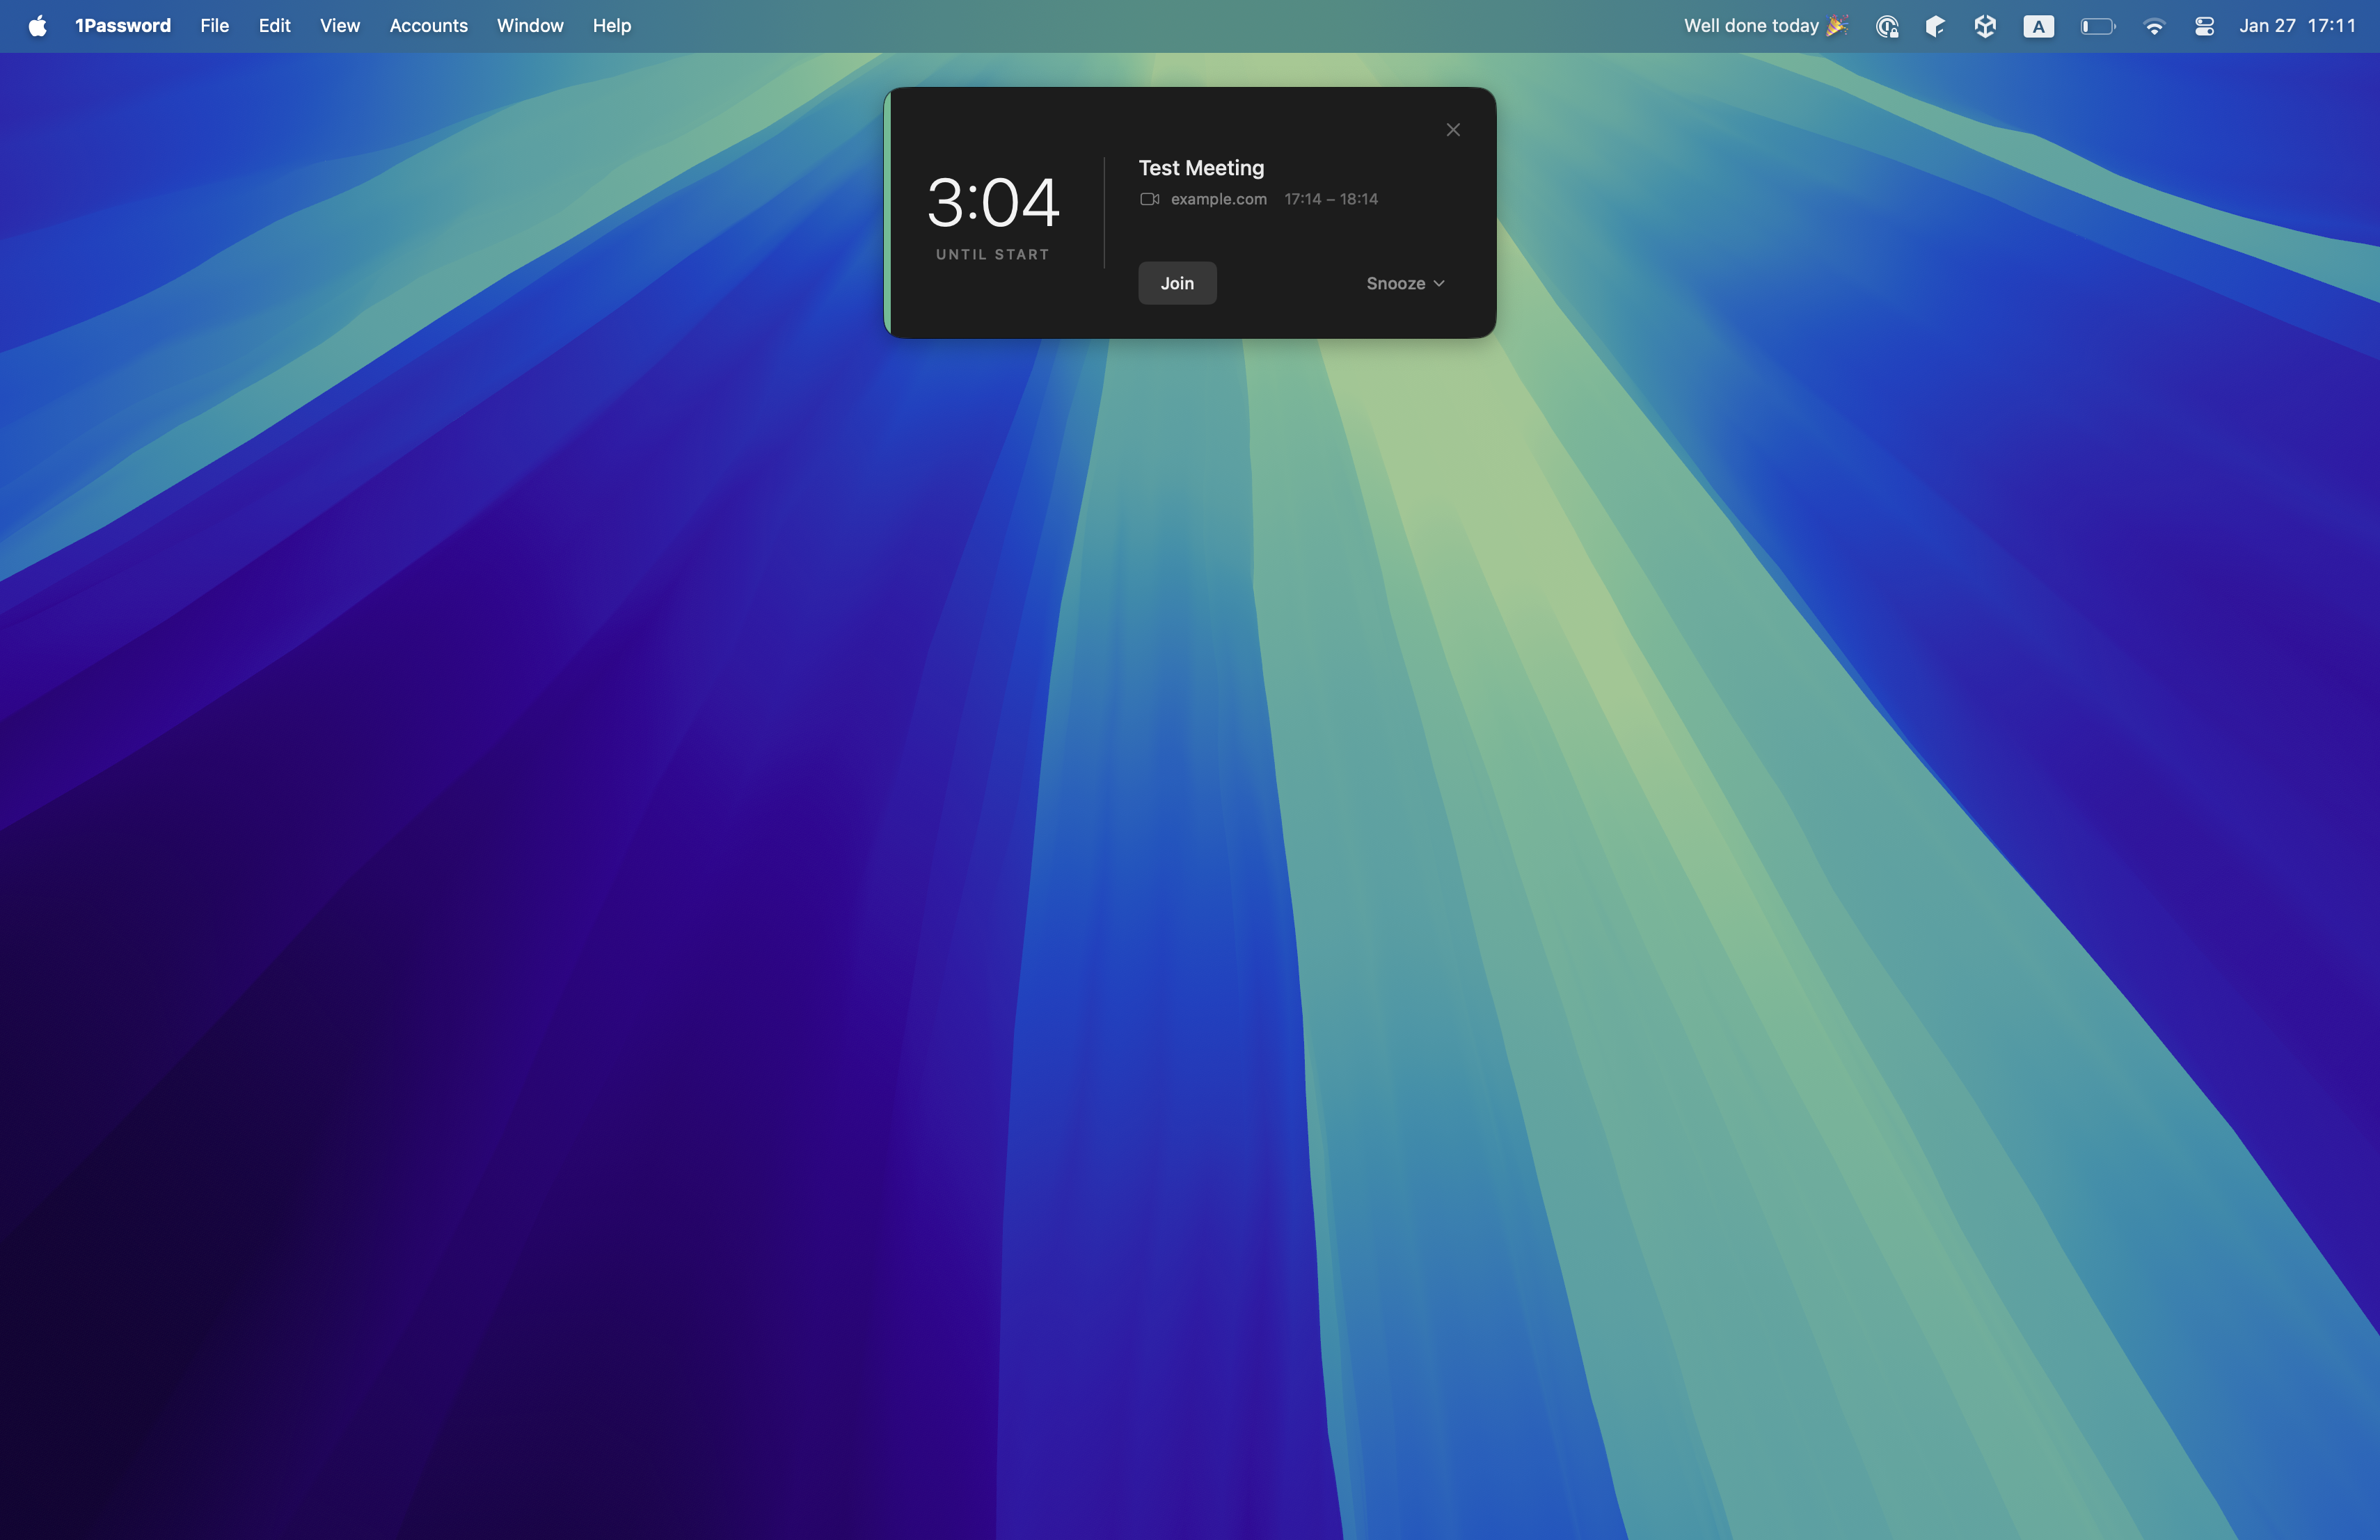Open the 1Password application menu

point(123,26)
